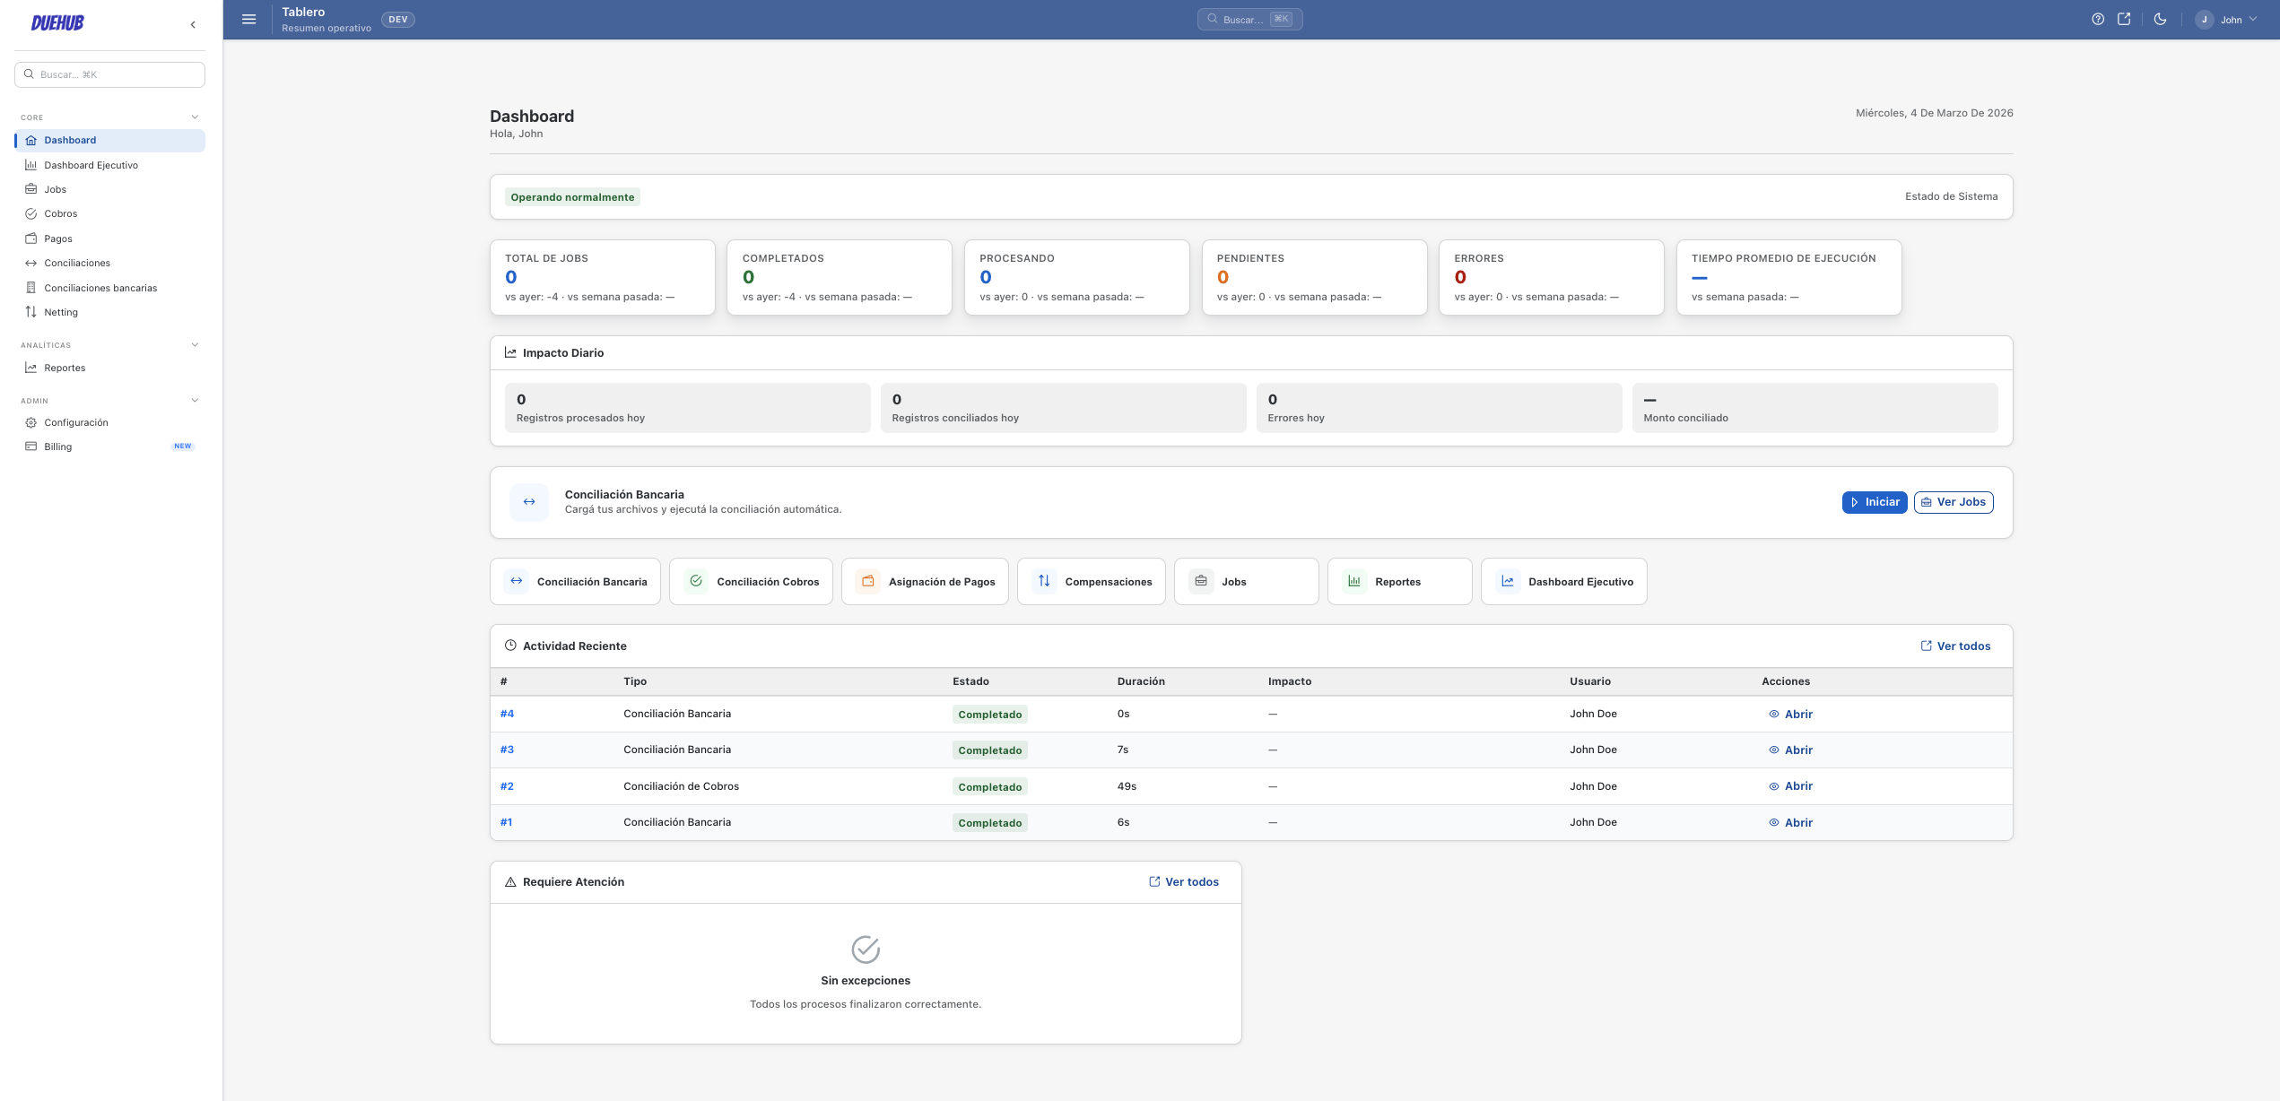Collapse sidebar with the chevron arrow

193,25
